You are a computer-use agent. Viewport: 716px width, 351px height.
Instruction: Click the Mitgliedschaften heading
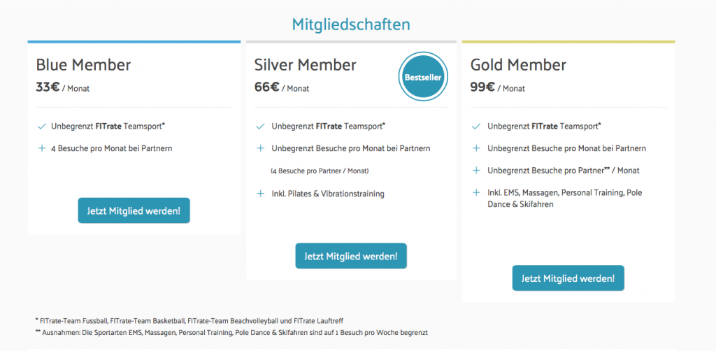click(x=350, y=24)
